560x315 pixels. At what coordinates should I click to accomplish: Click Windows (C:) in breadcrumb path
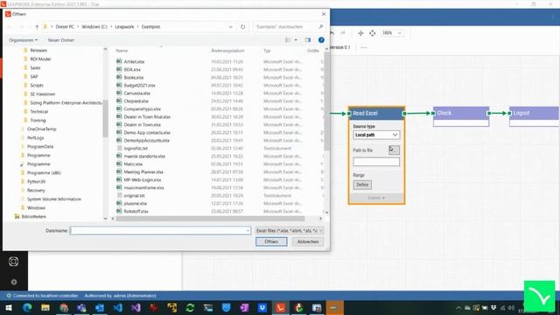click(94, 27)
